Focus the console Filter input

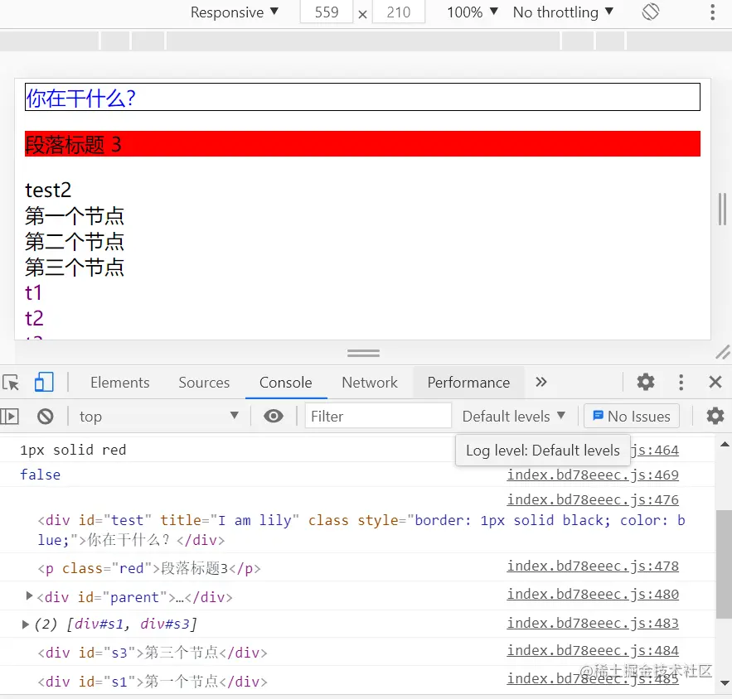pos(378,416)
